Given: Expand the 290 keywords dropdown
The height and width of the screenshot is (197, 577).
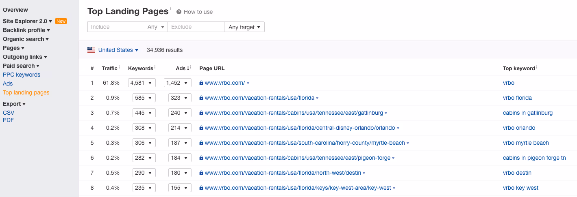Looking at the screenshot, I should (144, 173).
